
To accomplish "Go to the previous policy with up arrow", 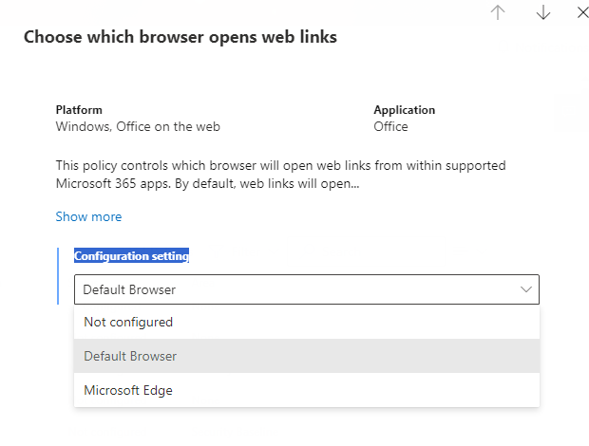I will pos(498,12).
